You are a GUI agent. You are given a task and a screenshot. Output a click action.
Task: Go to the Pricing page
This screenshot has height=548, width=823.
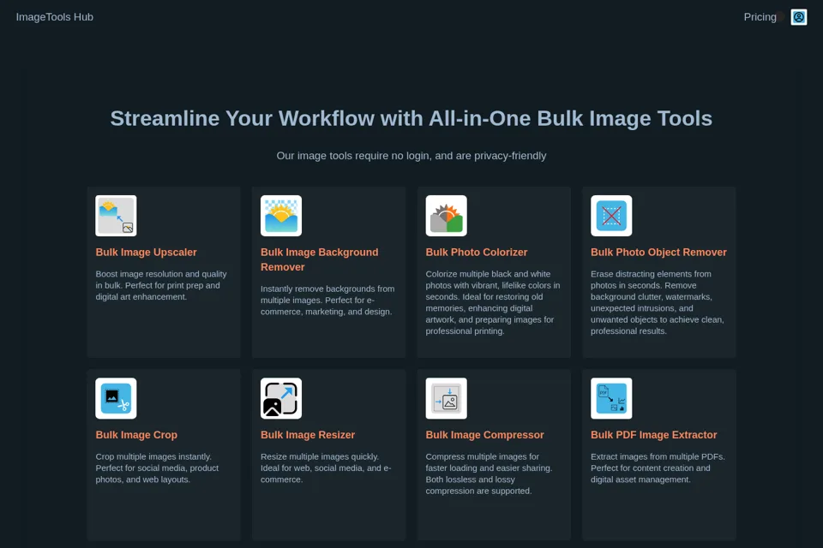point(760,17)
